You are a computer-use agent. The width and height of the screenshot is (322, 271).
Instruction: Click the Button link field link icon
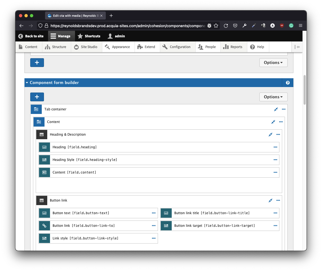(44, 226)
